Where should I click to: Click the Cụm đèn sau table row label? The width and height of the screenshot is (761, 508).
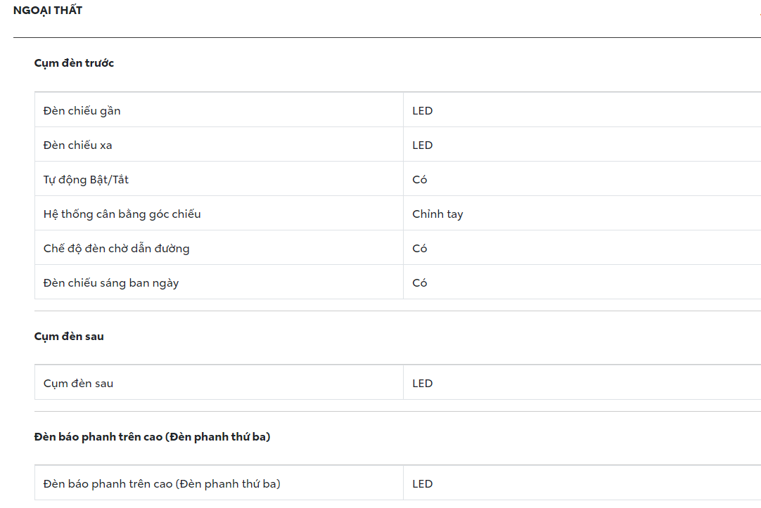[78, 384]
